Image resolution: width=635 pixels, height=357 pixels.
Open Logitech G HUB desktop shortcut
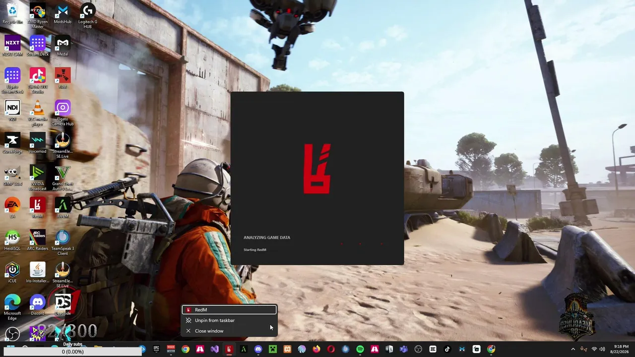[x=87, y=16]
